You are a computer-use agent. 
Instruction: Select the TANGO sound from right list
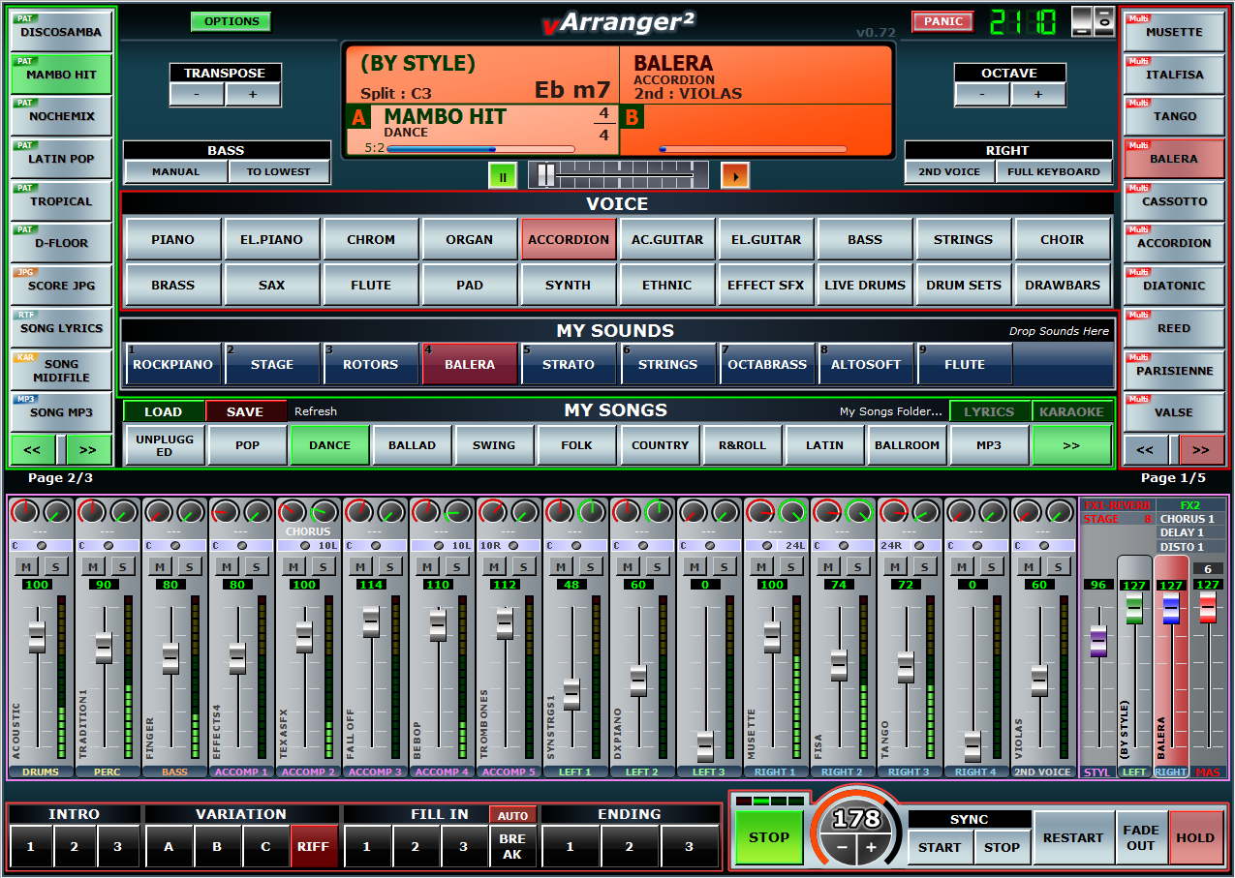pos(1174,116)
